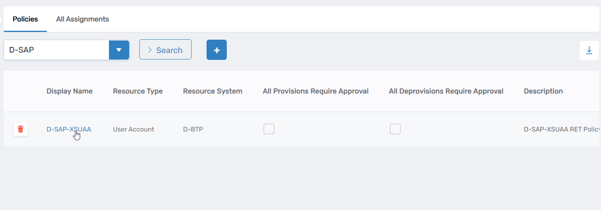This screenshot has height=210, width=601.
Task: Download the policies list
Action: pos(589,51)
